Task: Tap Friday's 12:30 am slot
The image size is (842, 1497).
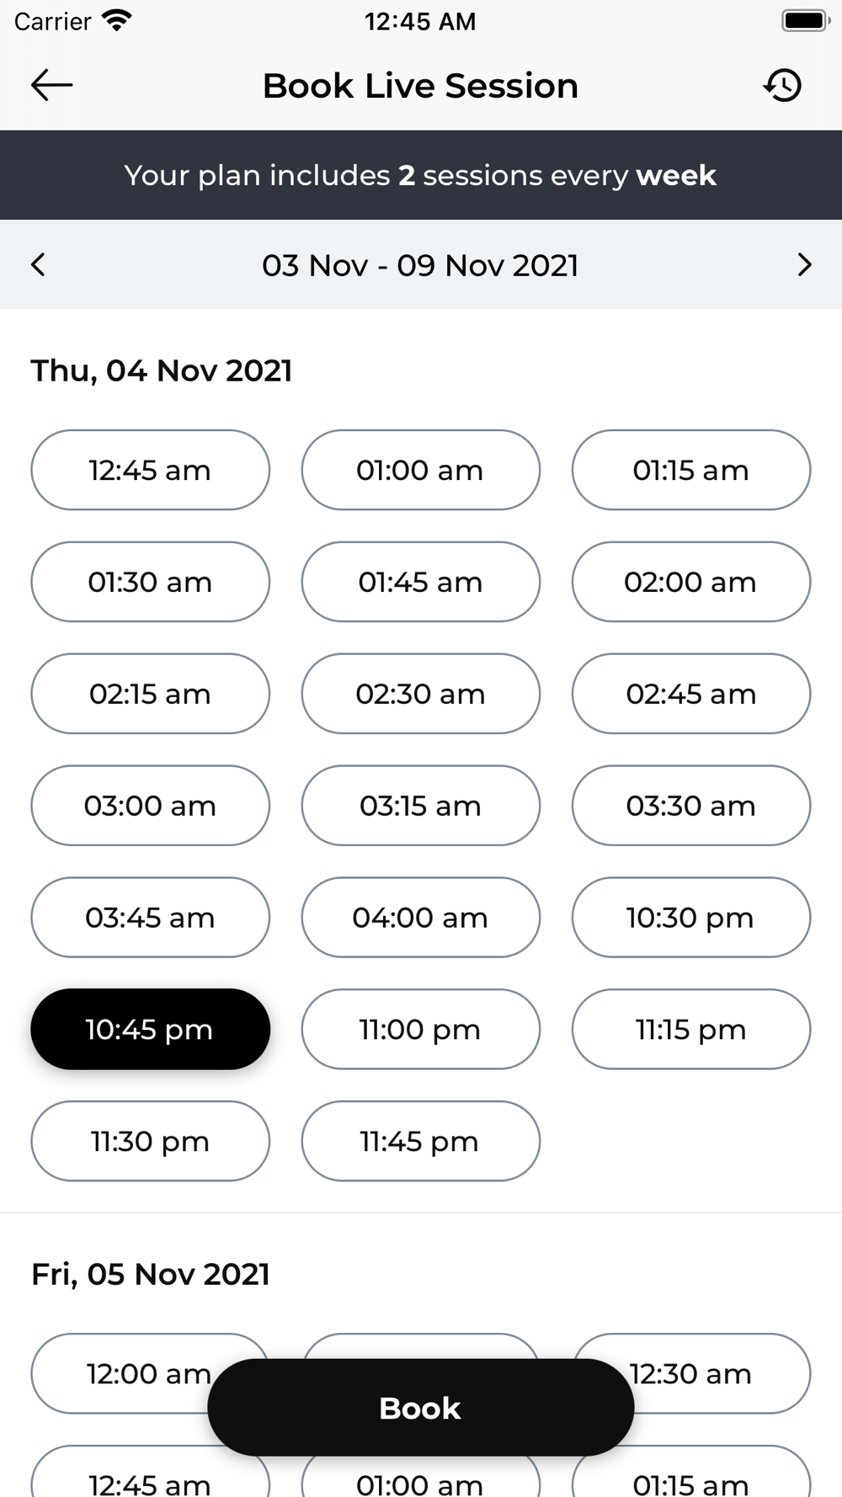Action: [691, 1373]
